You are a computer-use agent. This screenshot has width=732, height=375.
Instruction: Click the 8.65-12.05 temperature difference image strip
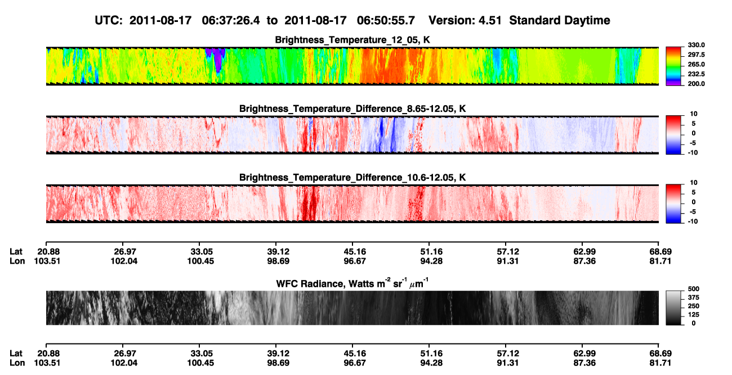coord(352,134)
